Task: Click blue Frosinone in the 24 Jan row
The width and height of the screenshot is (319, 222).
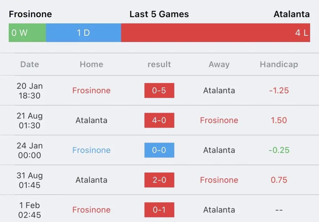Action: point(91,150)
